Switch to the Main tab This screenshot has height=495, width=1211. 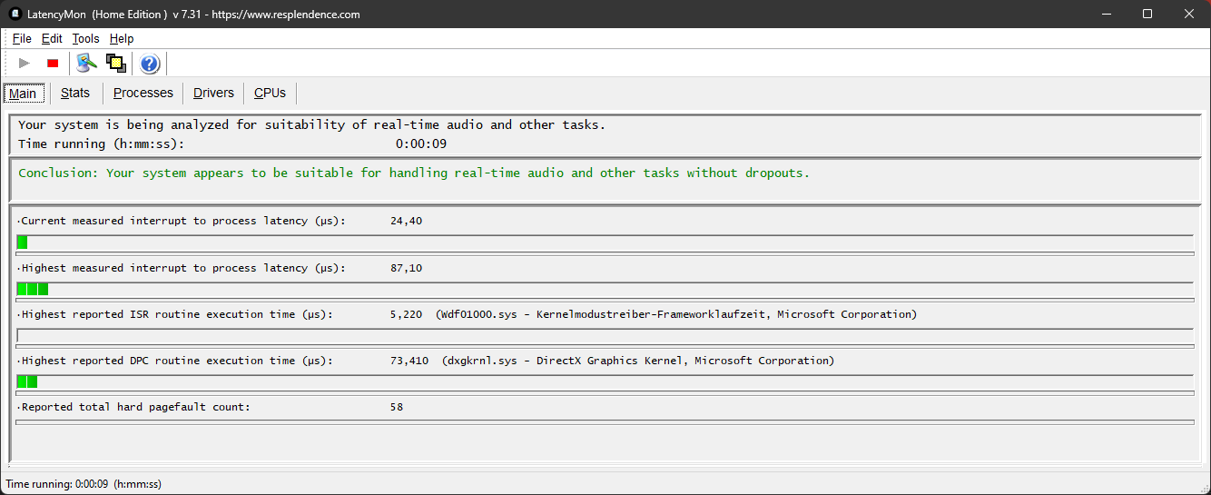[x=23, y=94]
